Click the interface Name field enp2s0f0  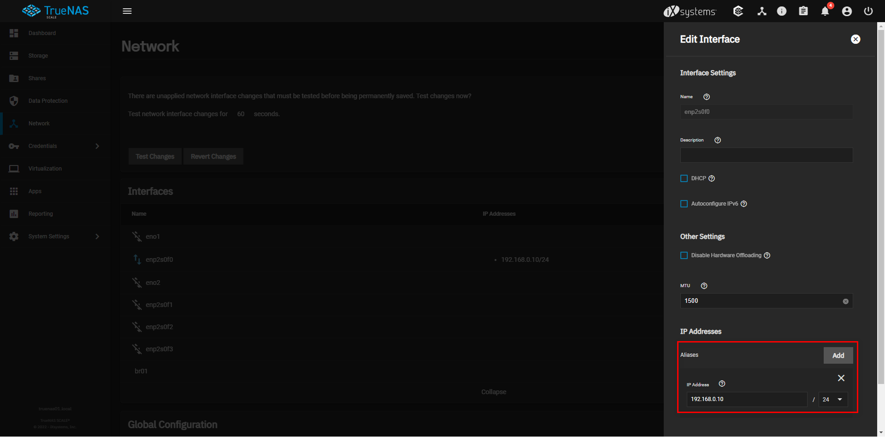pos(766,112)
